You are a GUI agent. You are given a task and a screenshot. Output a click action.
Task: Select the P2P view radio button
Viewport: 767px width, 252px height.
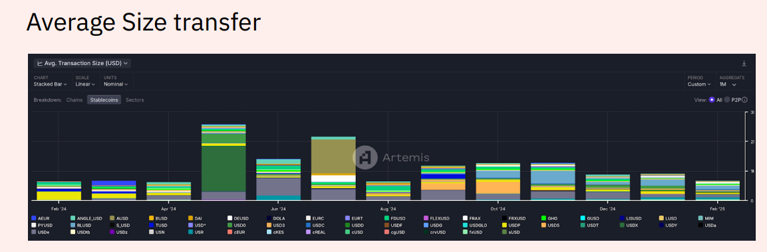click(727, 99)
